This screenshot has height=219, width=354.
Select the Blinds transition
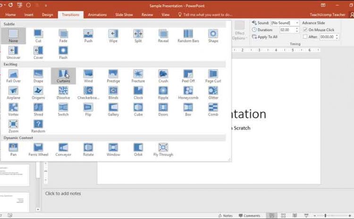[113, 93]
